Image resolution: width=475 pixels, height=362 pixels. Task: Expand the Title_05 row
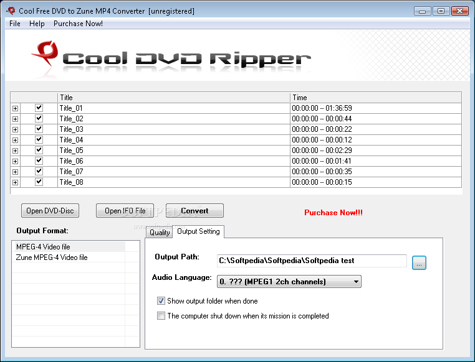(x=15, y=151)
